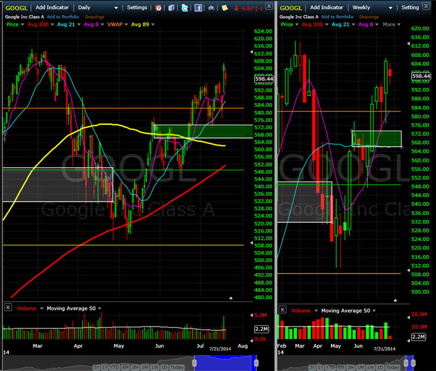Screen dimensions: 436x371
Task: Click the -6.67 price change indicator
Action: tap(248, 8)
